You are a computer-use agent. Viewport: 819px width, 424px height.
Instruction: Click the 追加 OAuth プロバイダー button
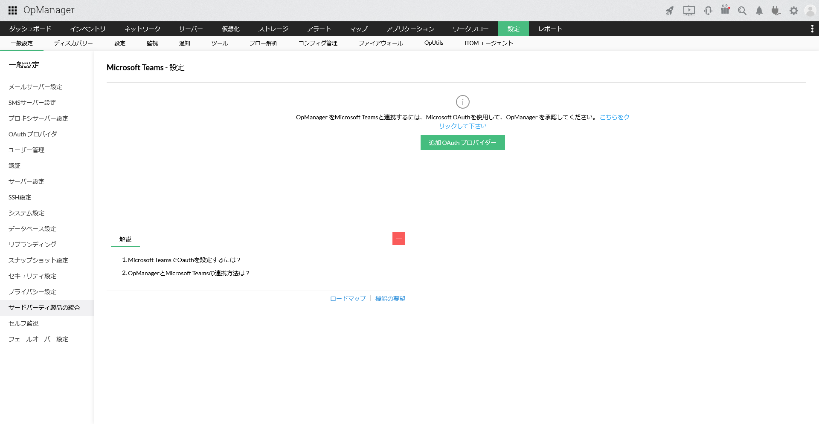[463, 143]
